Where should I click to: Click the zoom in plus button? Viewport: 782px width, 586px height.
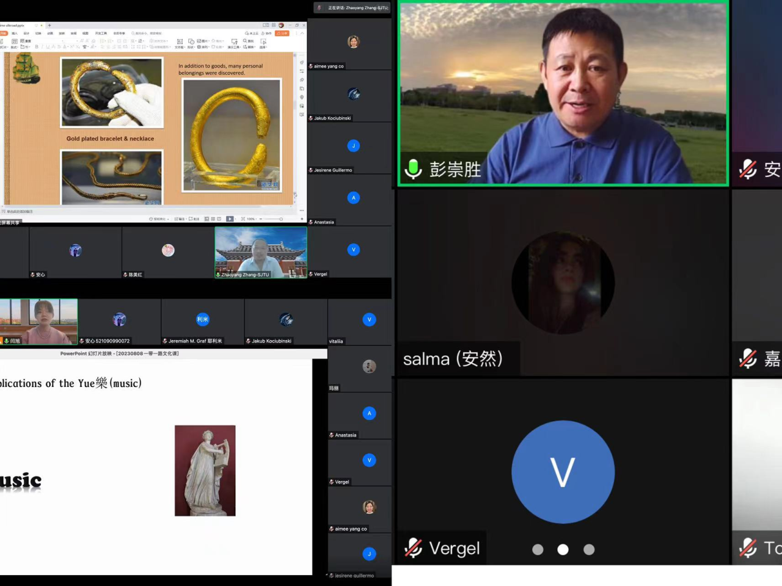(x=302, y=219)
